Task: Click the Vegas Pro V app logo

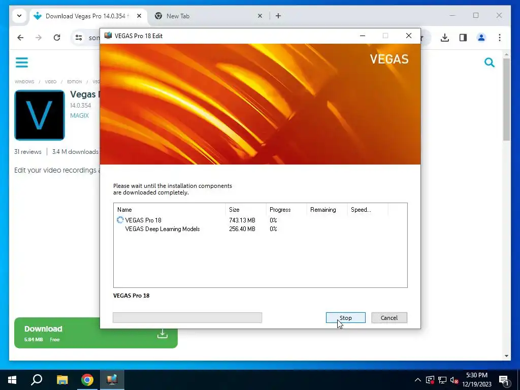Action: click(x=40, y=115)
